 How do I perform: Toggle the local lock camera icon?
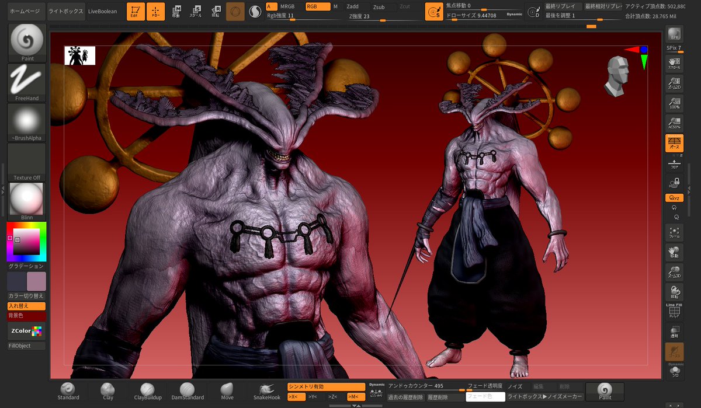[x=675, y=183]
